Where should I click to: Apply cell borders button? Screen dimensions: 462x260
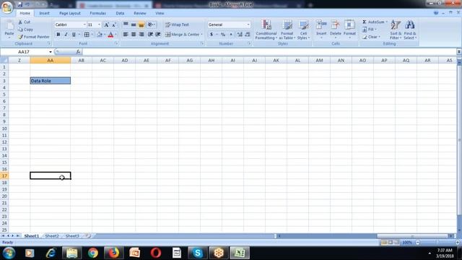click(x=87, y=35)
